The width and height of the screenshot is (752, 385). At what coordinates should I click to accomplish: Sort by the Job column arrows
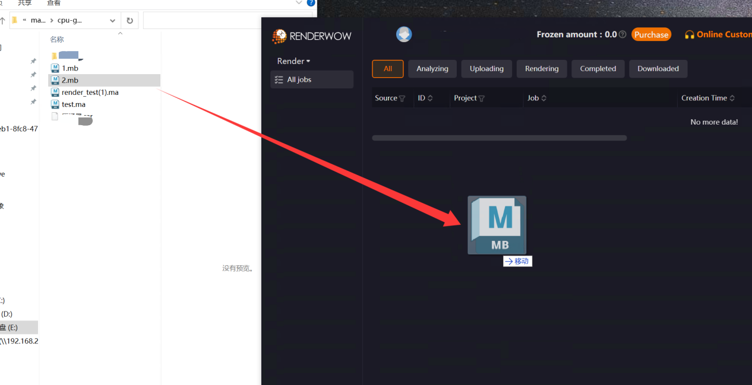coord(544,98)
